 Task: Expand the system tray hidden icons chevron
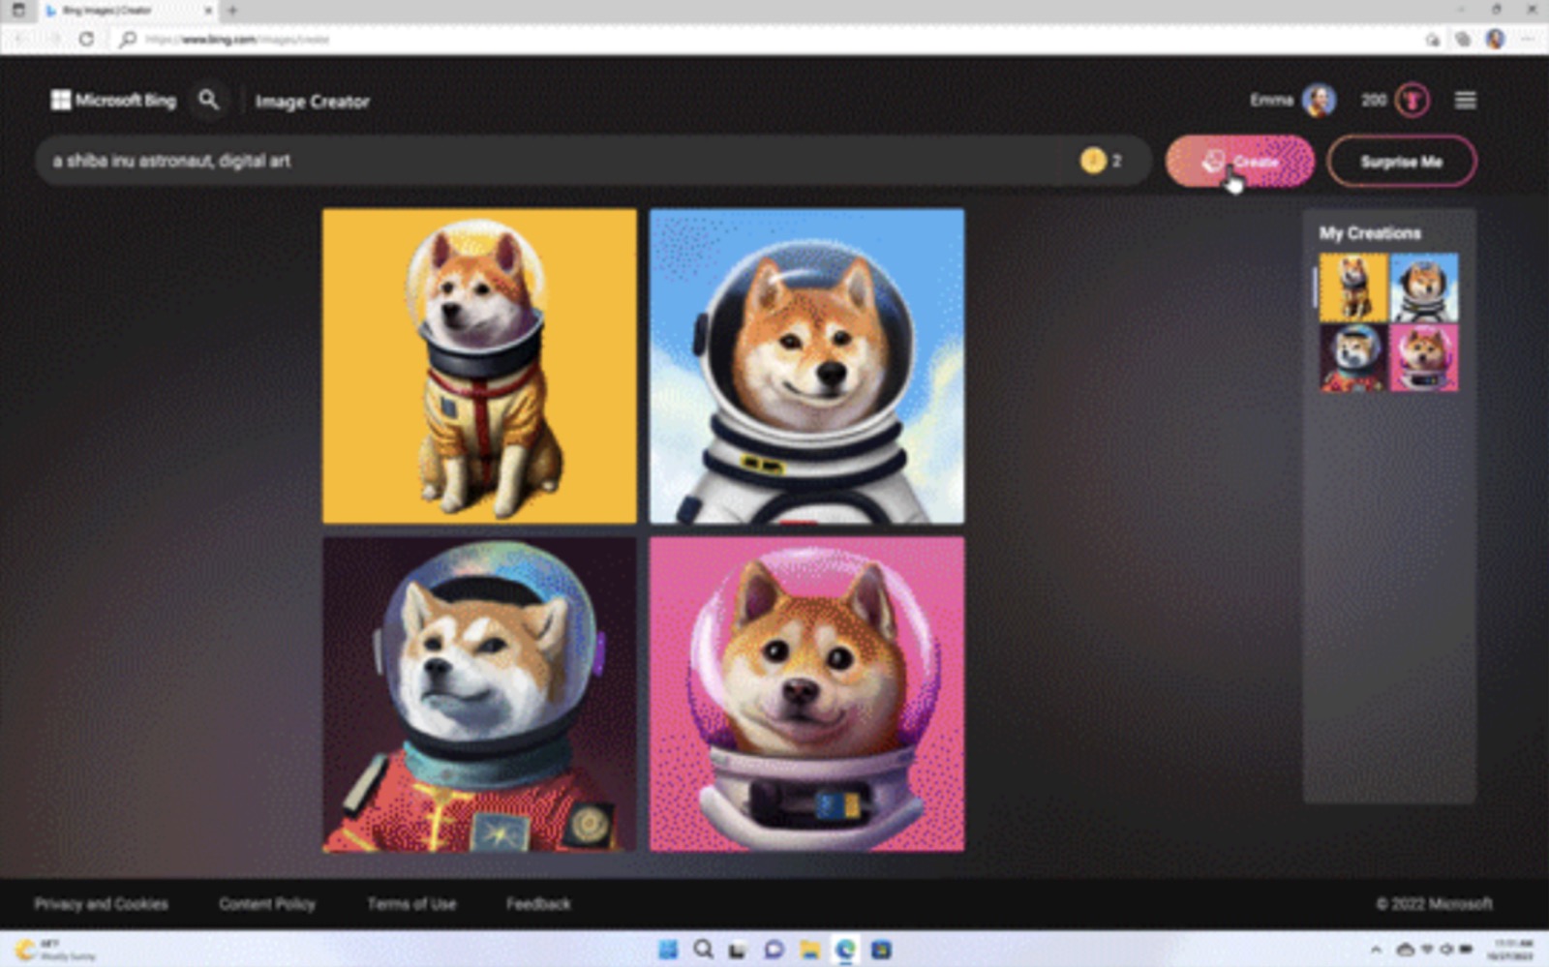coord(1376,950)
